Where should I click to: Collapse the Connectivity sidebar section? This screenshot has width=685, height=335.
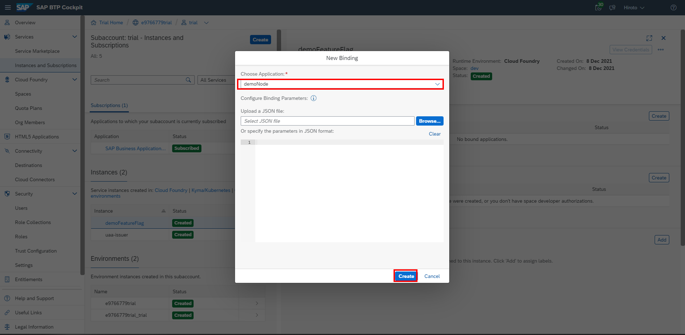(74, 151)
